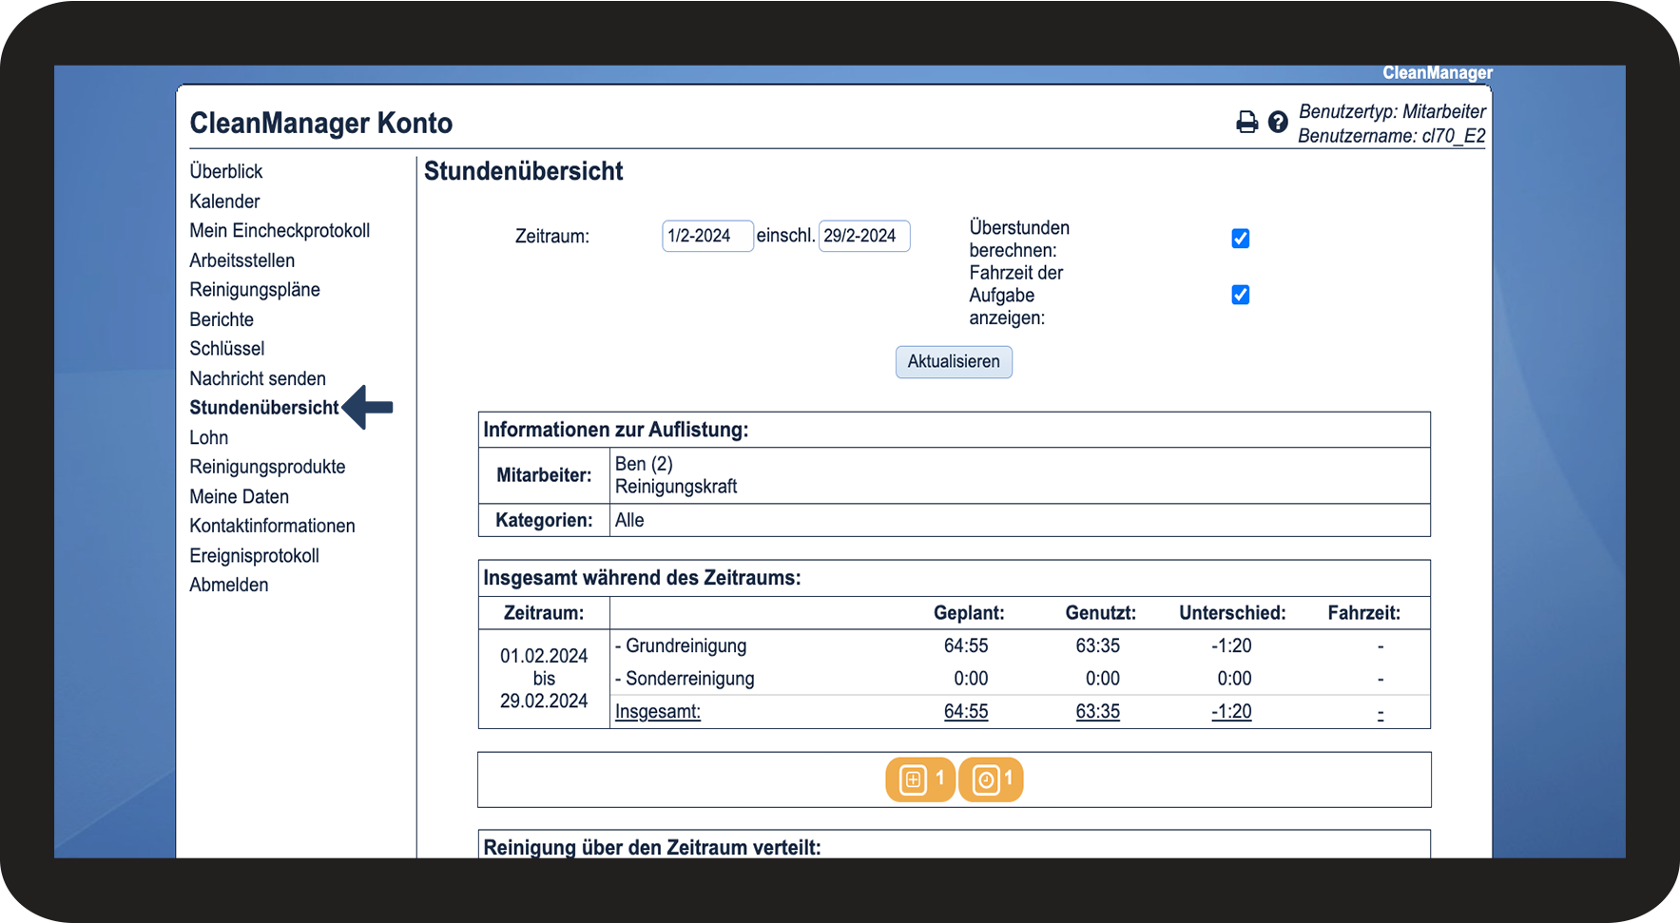This screenshot has height=923, width=1680.
Task: Click Abmelden to log out
Action: (x=229, y=585)
